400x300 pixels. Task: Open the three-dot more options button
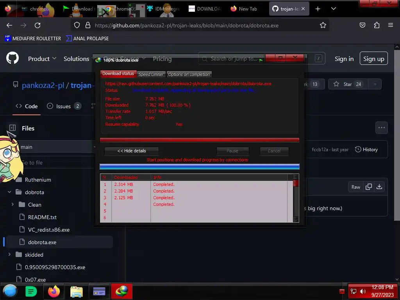click(382, 128)
